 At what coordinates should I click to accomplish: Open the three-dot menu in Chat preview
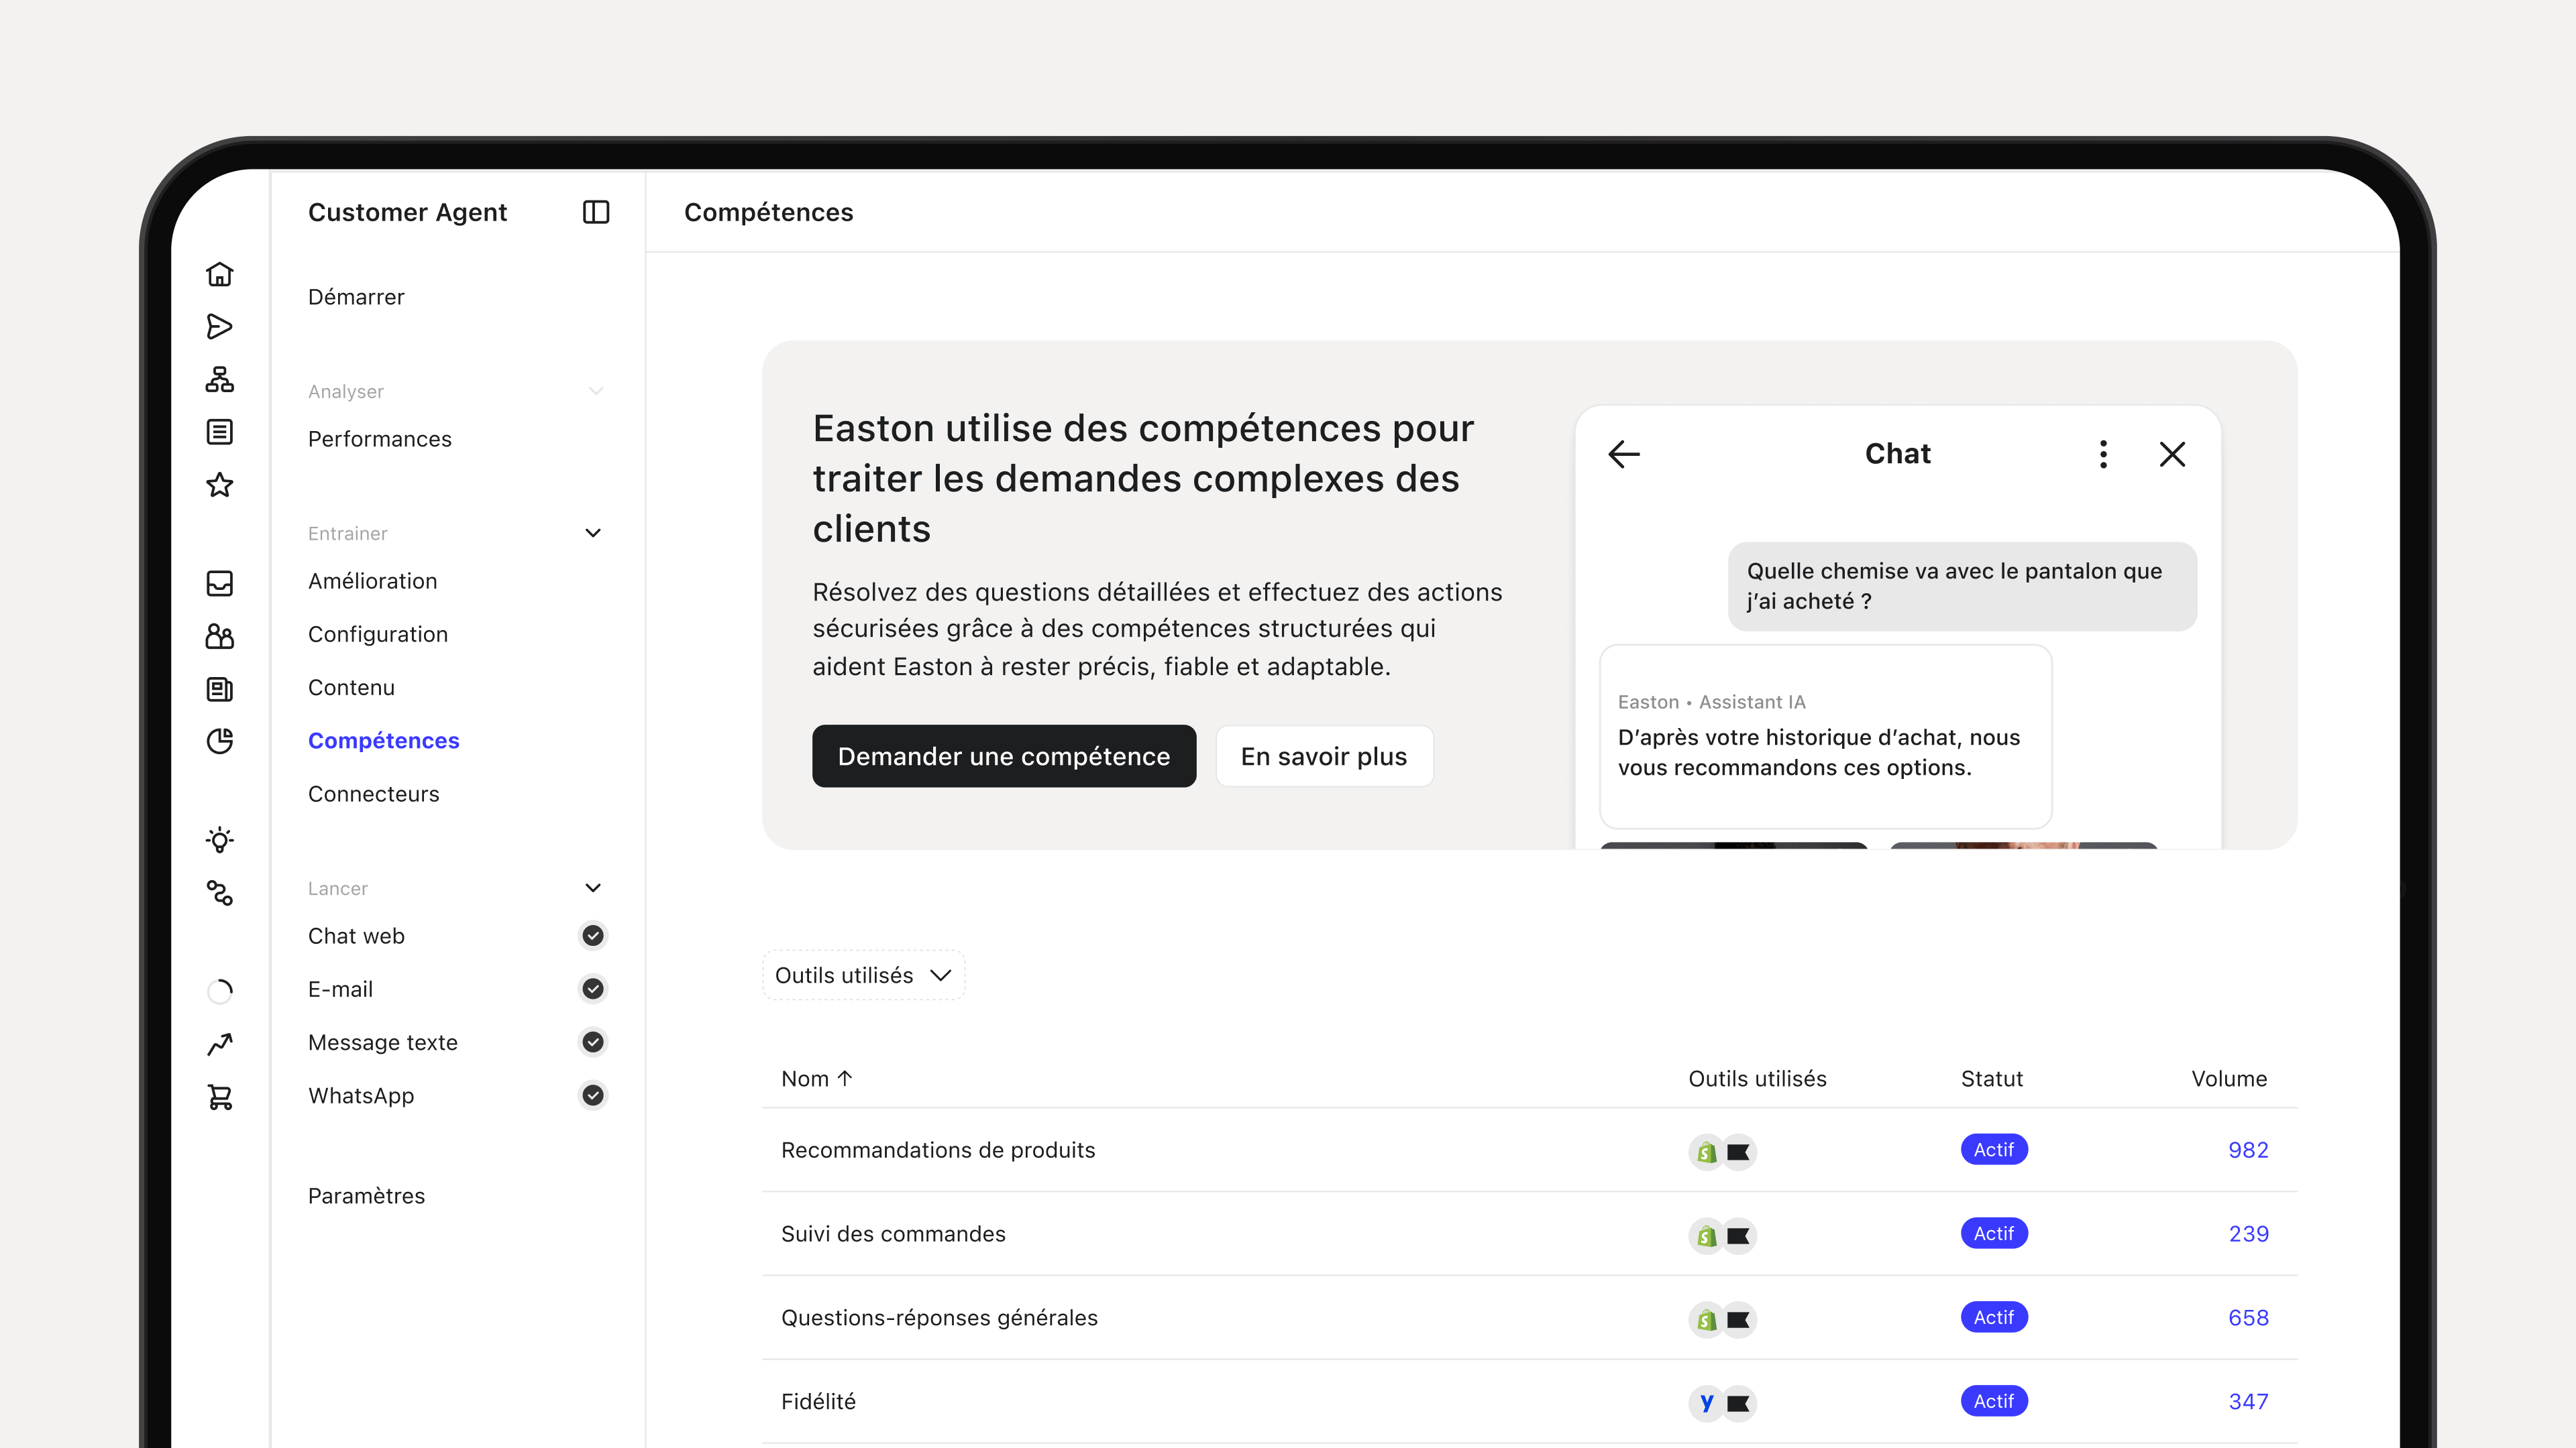pos(2103,454)
